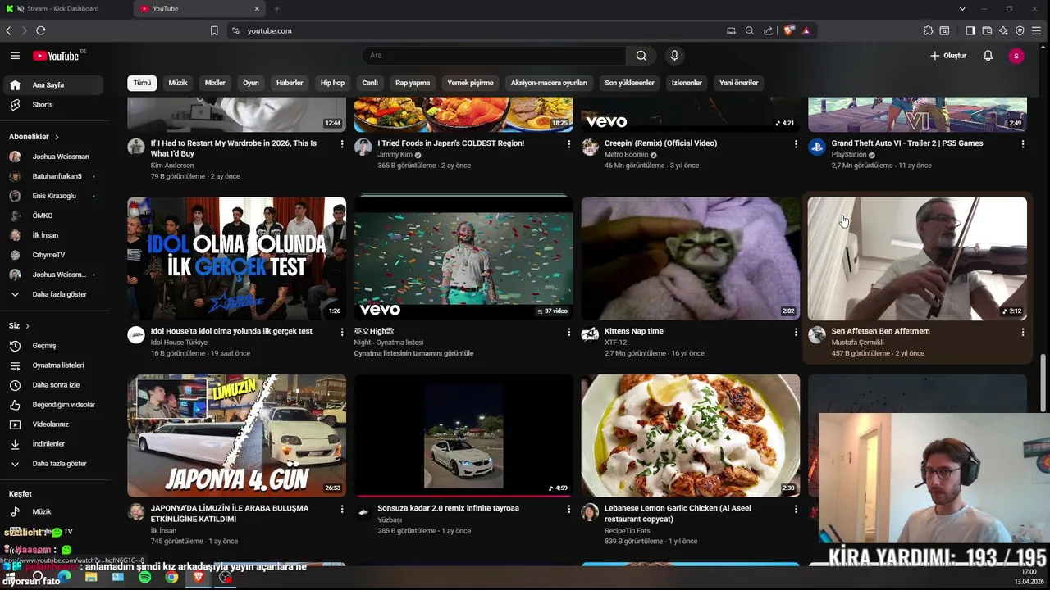Bookmark page via address bar icon
This screenshot has width=1050, height=590.
click(214, 30)
